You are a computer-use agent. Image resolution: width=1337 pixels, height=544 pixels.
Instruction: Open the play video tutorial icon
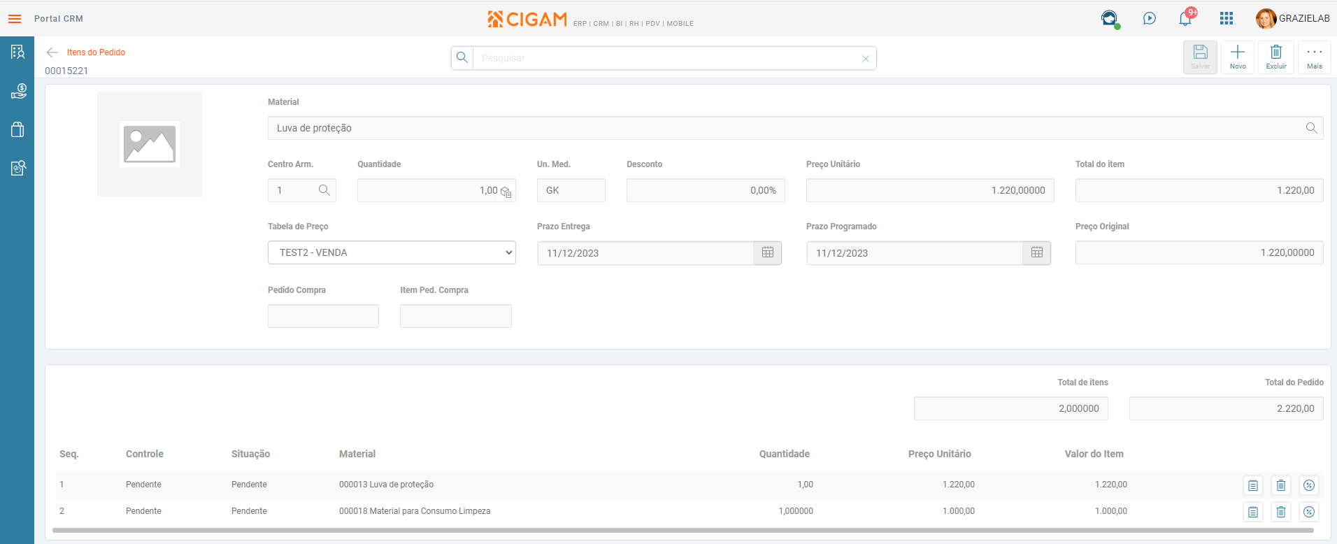coord(1150,19)
